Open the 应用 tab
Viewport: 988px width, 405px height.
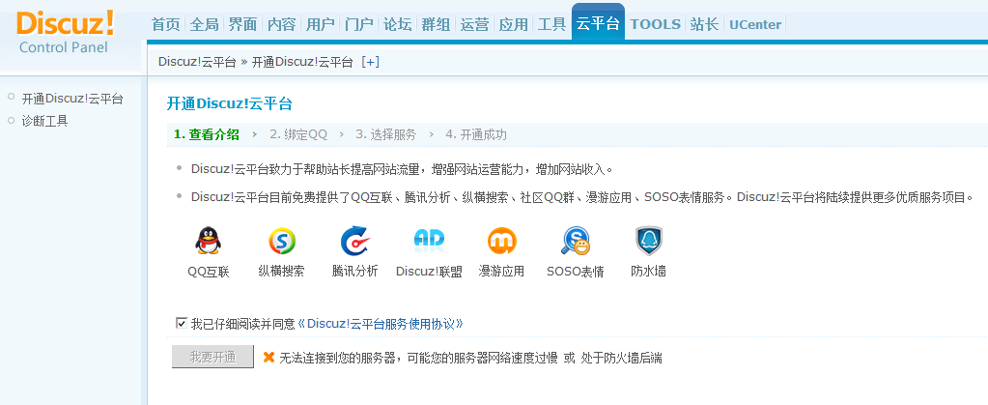click(513, 24)
